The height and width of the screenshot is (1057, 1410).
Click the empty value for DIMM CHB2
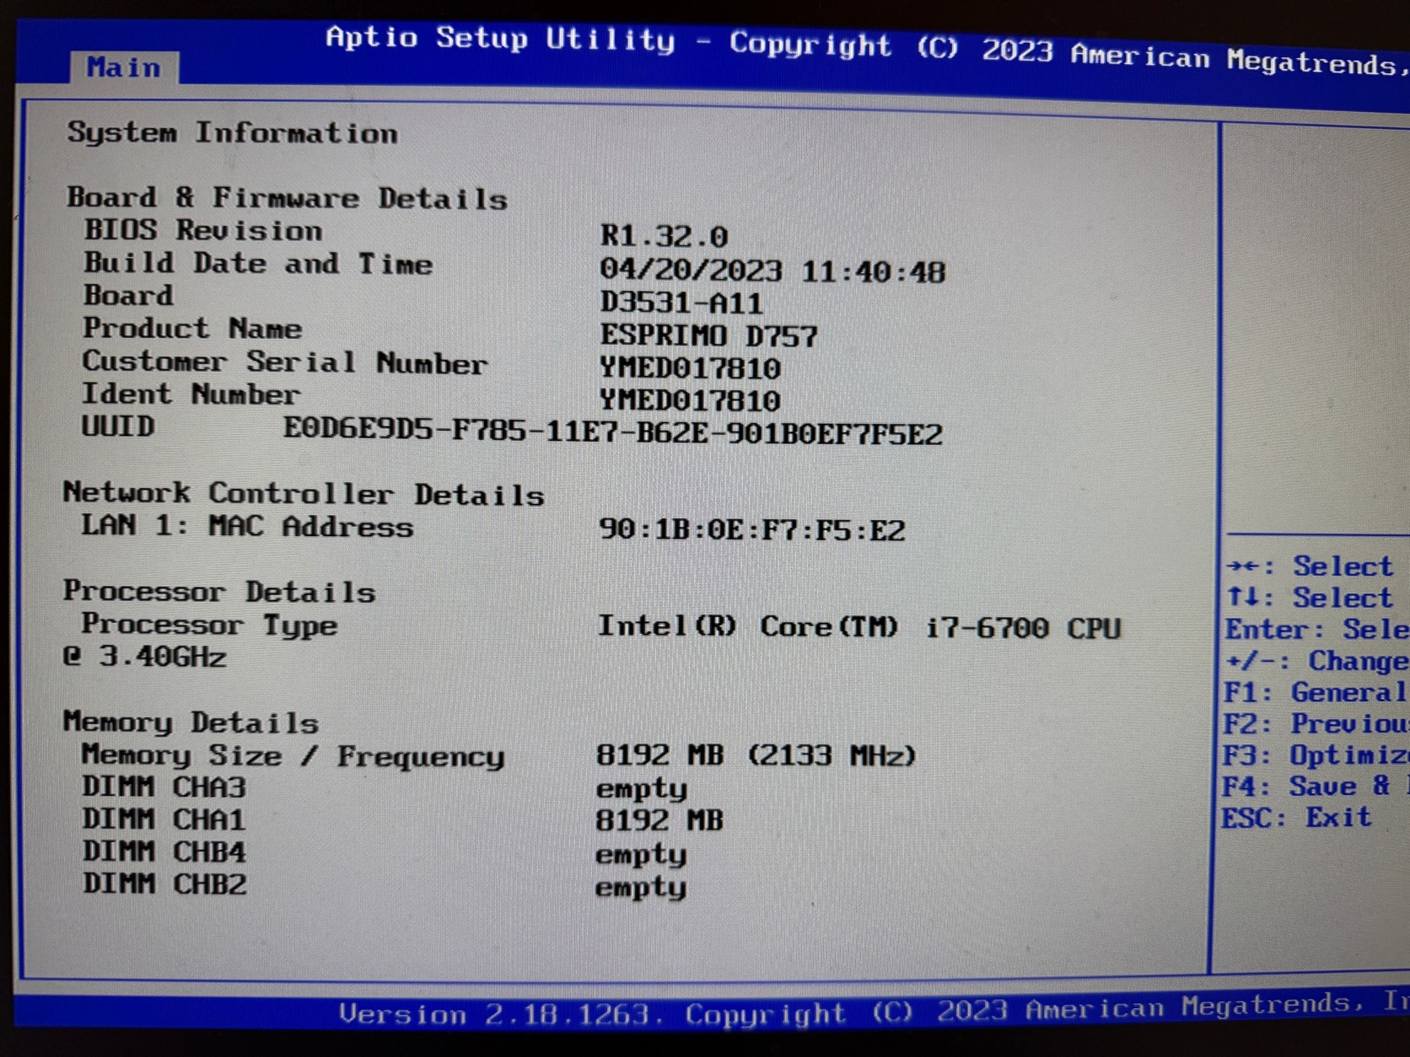click(x=641, y=887)
